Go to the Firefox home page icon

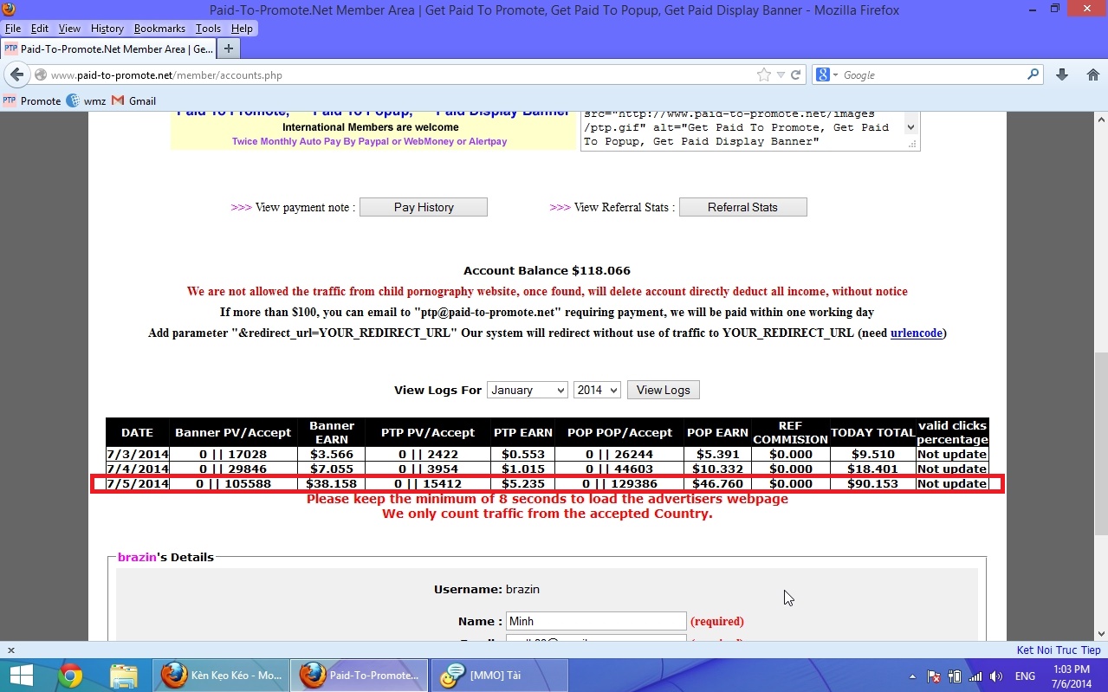click(1092, 75)
